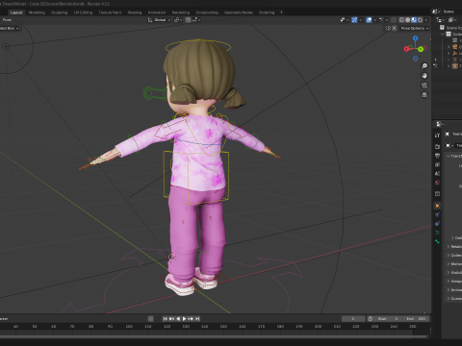Screen dimensions: 462x346
Task: Open the overlays options dropdown arrow
Action: [374, 20]
